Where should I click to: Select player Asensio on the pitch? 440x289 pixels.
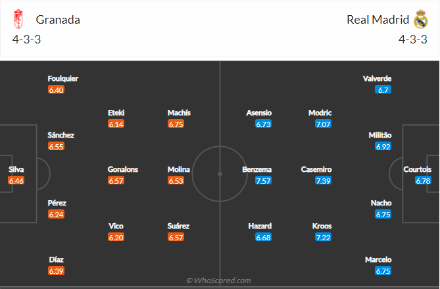[260, 113]
